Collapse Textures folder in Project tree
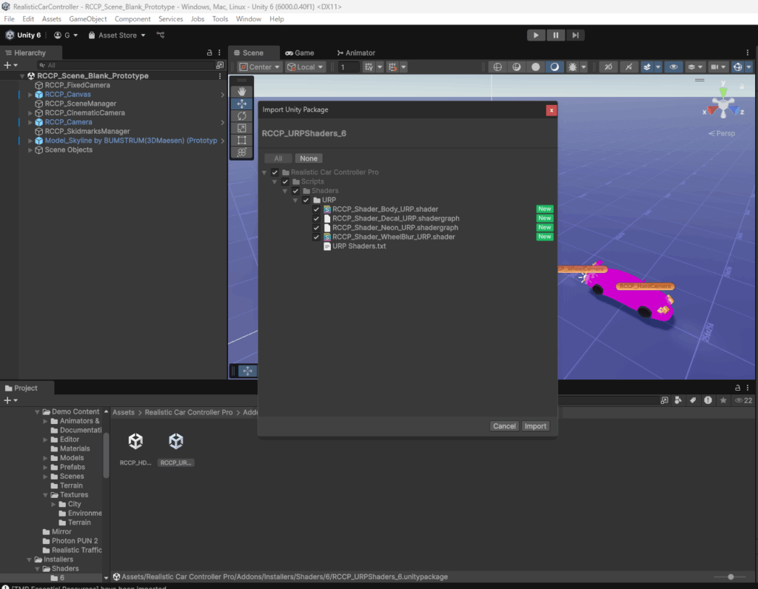The image size is (758, 589). tap(45, 495)
